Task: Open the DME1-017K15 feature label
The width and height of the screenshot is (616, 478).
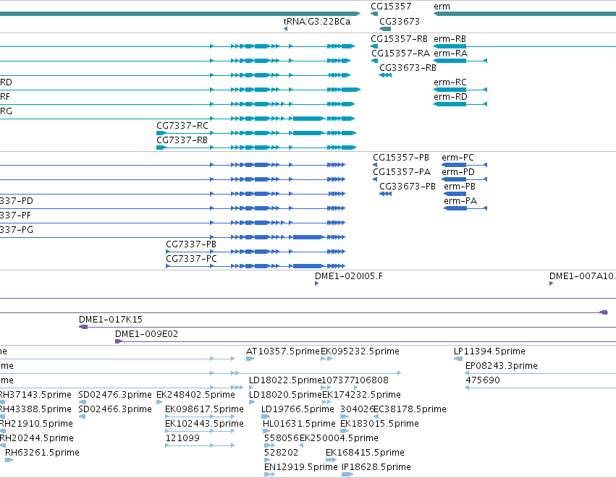Action: tap(111, 320)
